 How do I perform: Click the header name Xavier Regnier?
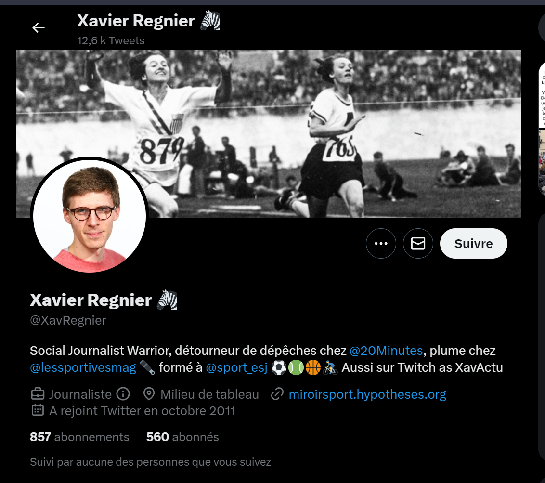pyautogui.click(x=136, y=21)
